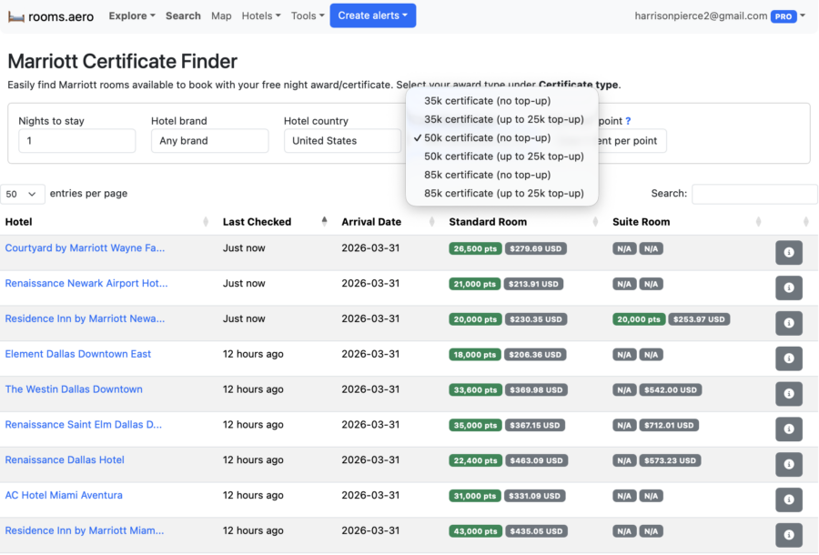Click the 18,000 pts badge

(x=475, y=355)
